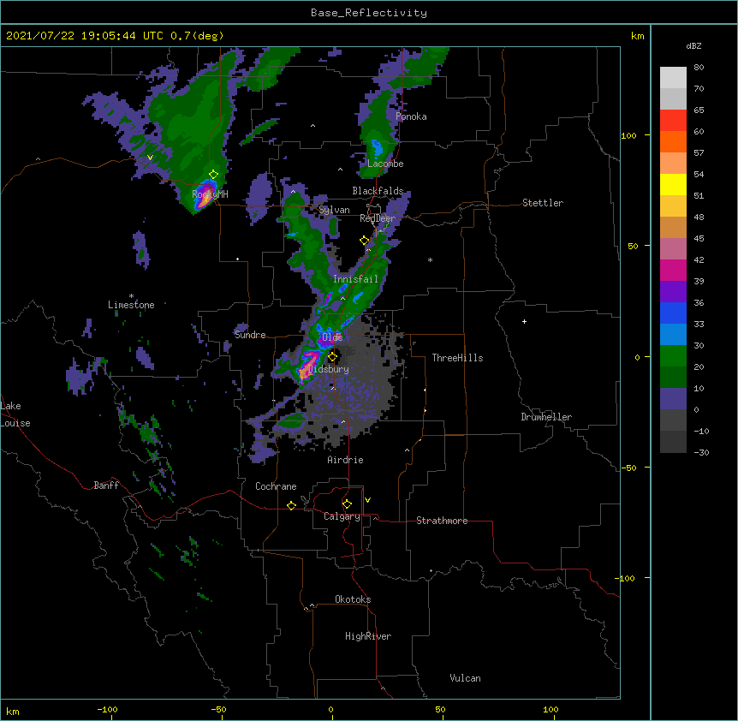Click the HighRiver city label
This screenshot has width=738, height=721.
tap(368, 636)
